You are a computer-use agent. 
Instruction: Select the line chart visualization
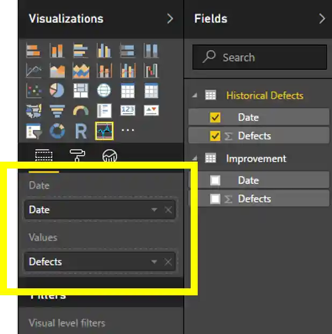pyautogui.click(x=33, y=70)
